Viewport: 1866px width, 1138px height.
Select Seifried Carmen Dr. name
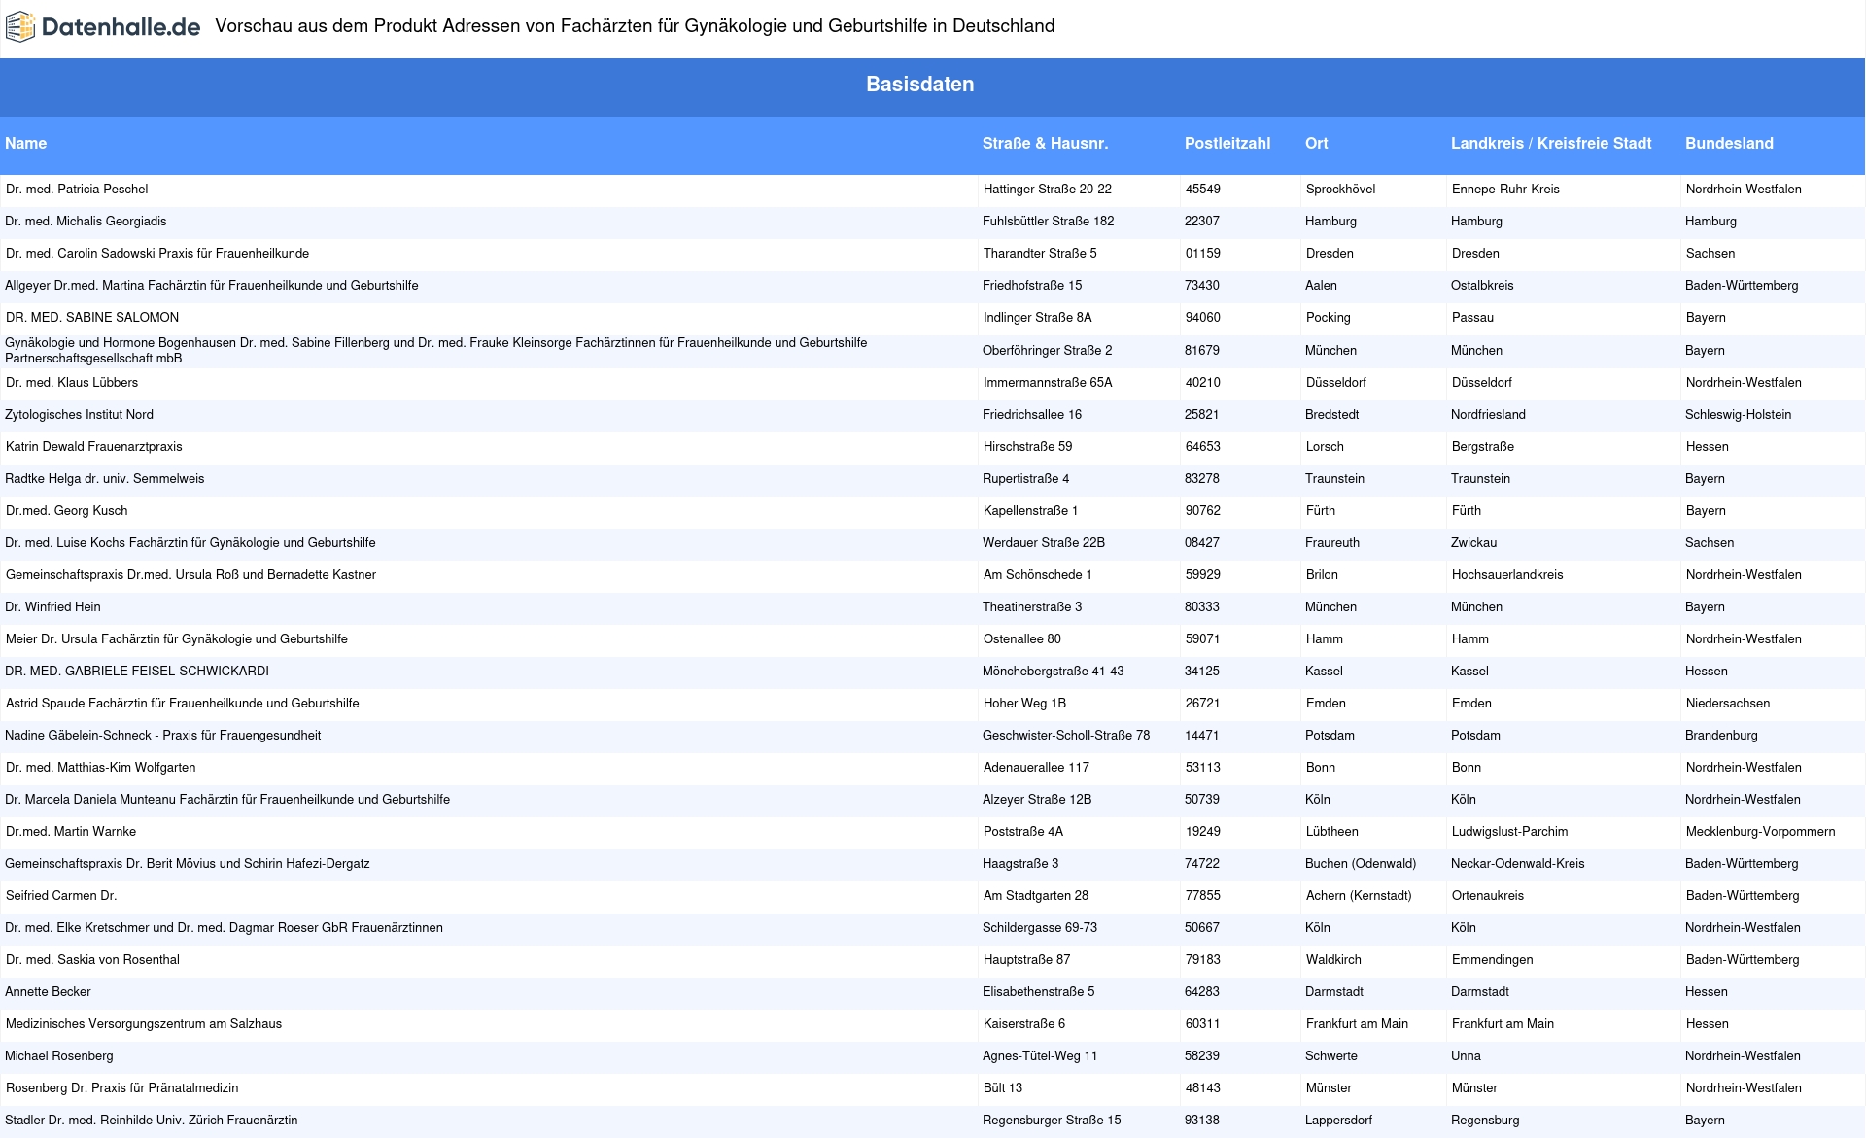(x=61, y=896)
